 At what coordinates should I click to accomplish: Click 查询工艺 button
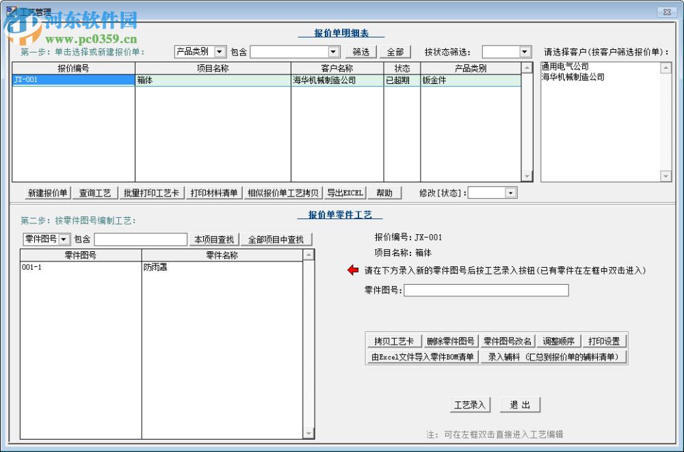pos(94,193)
